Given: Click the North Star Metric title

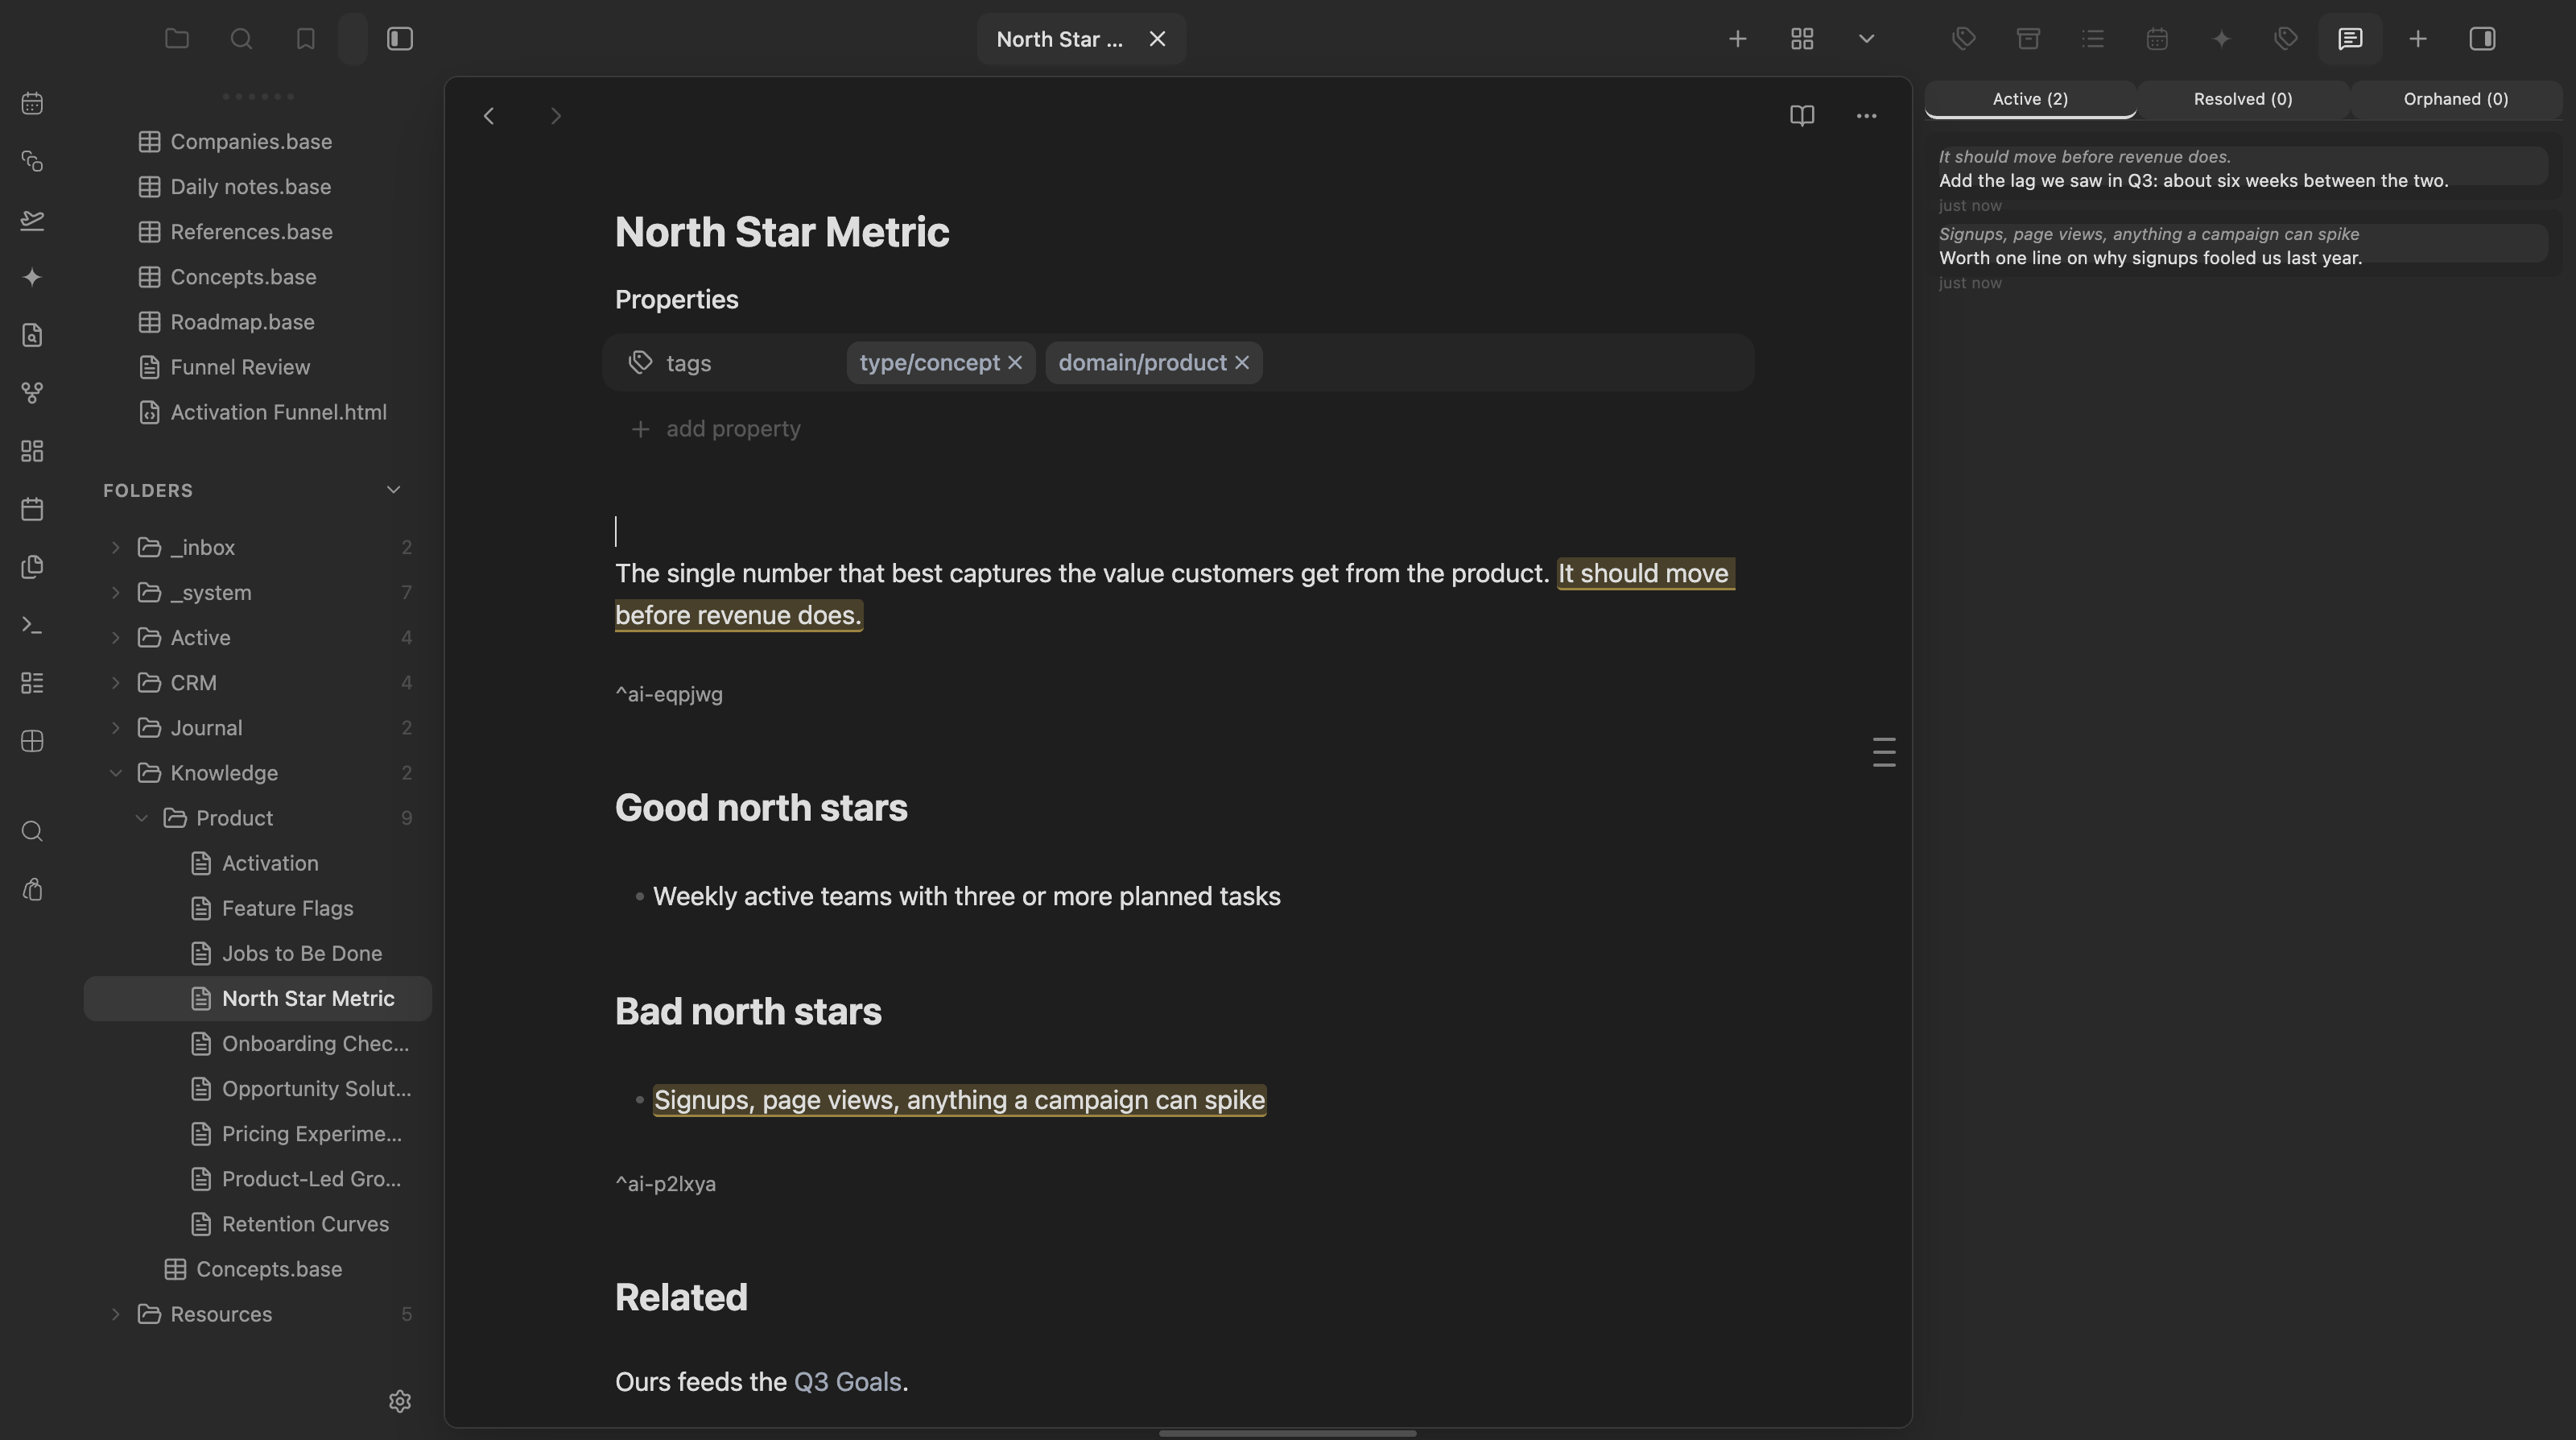Looking at the screenshot, I should [x=782, y=232].
